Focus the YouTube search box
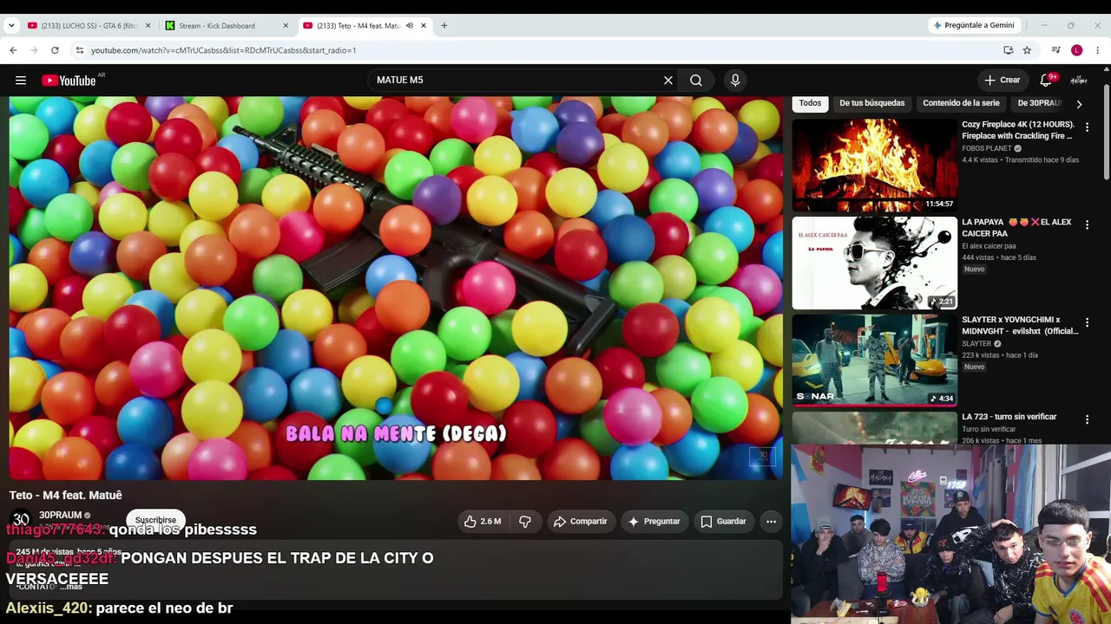Viewport: 1111px width, 624px height. [516, 81]
